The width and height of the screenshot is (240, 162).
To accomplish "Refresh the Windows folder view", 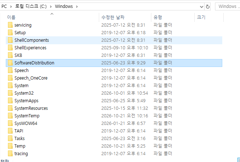I will (x=207, y=6).
